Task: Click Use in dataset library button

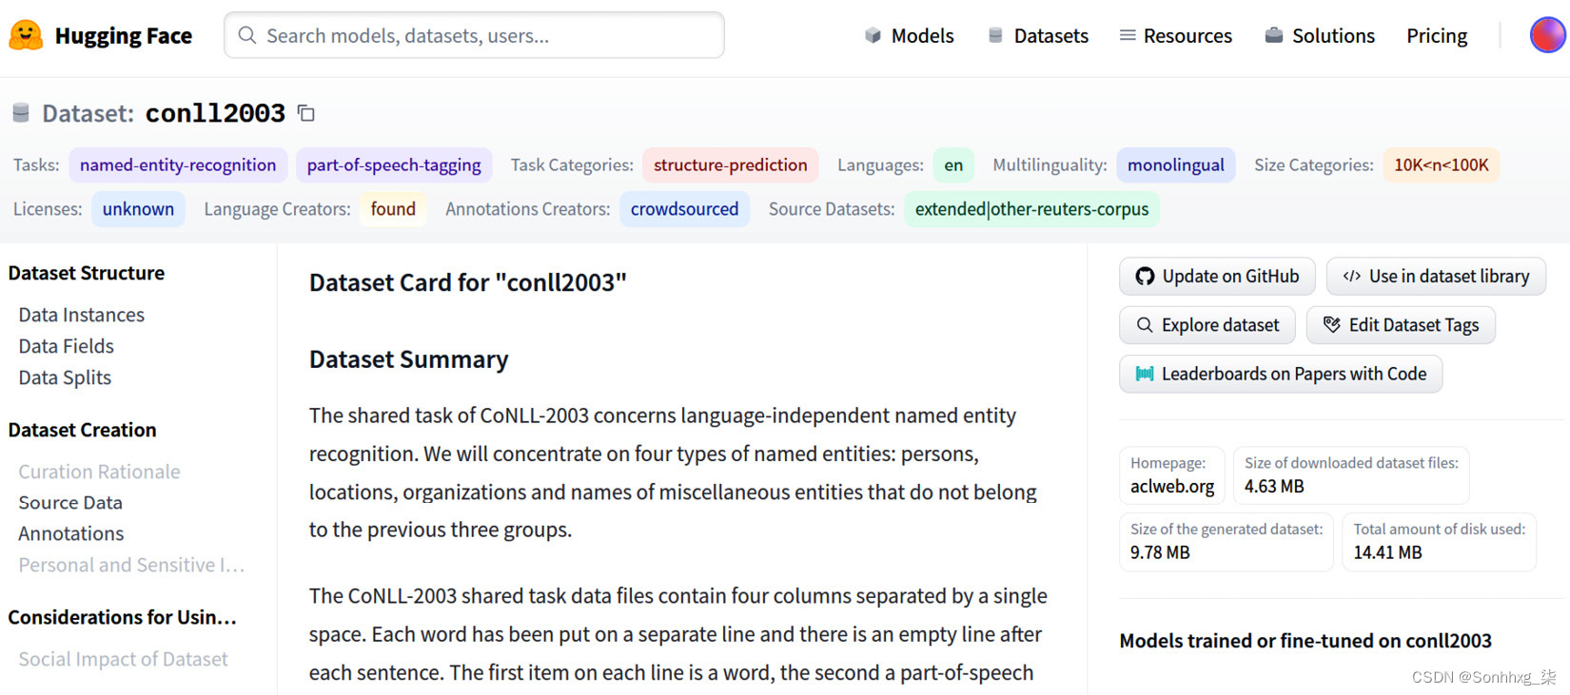Action: 1436,277
